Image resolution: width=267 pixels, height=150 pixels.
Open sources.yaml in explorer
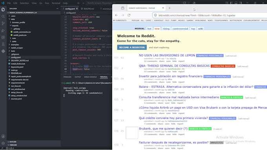coord(16,99)
